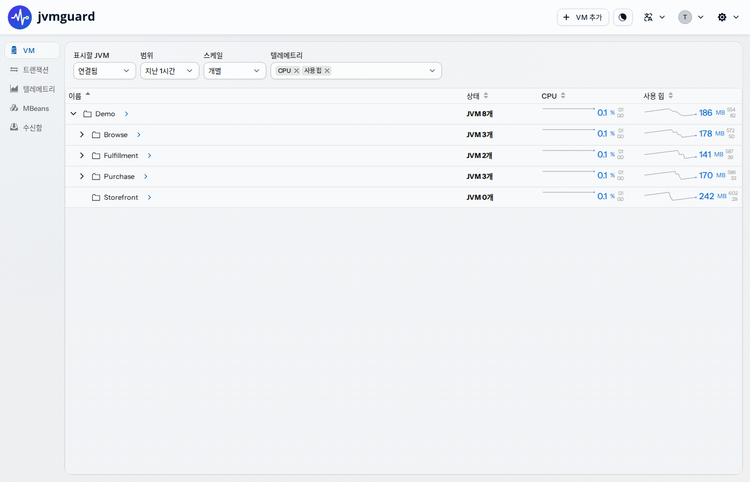The width and height of the screenshot is (750, 482).
Task: Click the 텔레메트리 chart icon in sidebar
Action: (14, 89)
